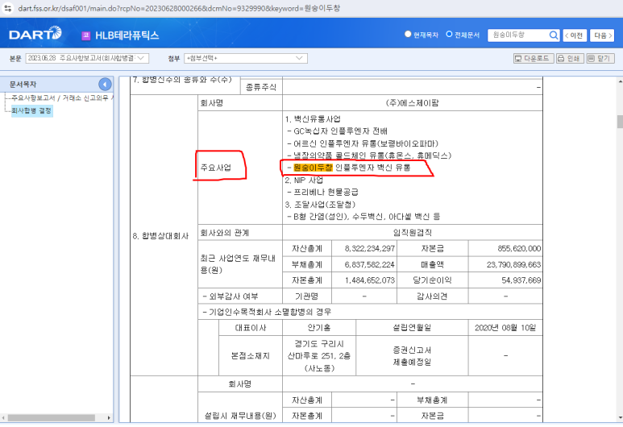Collapse the 문서목차 document index panel

click(105, 85)
